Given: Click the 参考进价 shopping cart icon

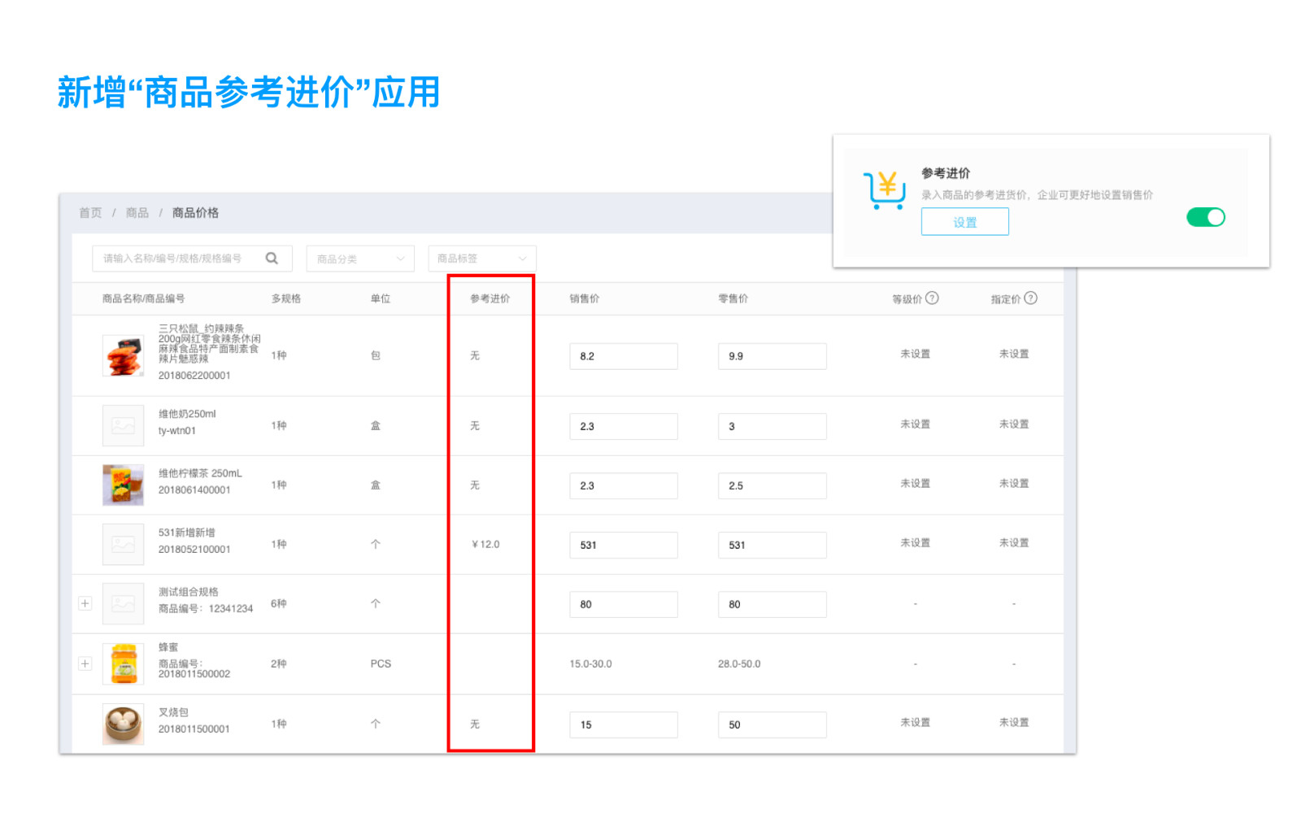Looking at the screenshot, I should point(885,190).
